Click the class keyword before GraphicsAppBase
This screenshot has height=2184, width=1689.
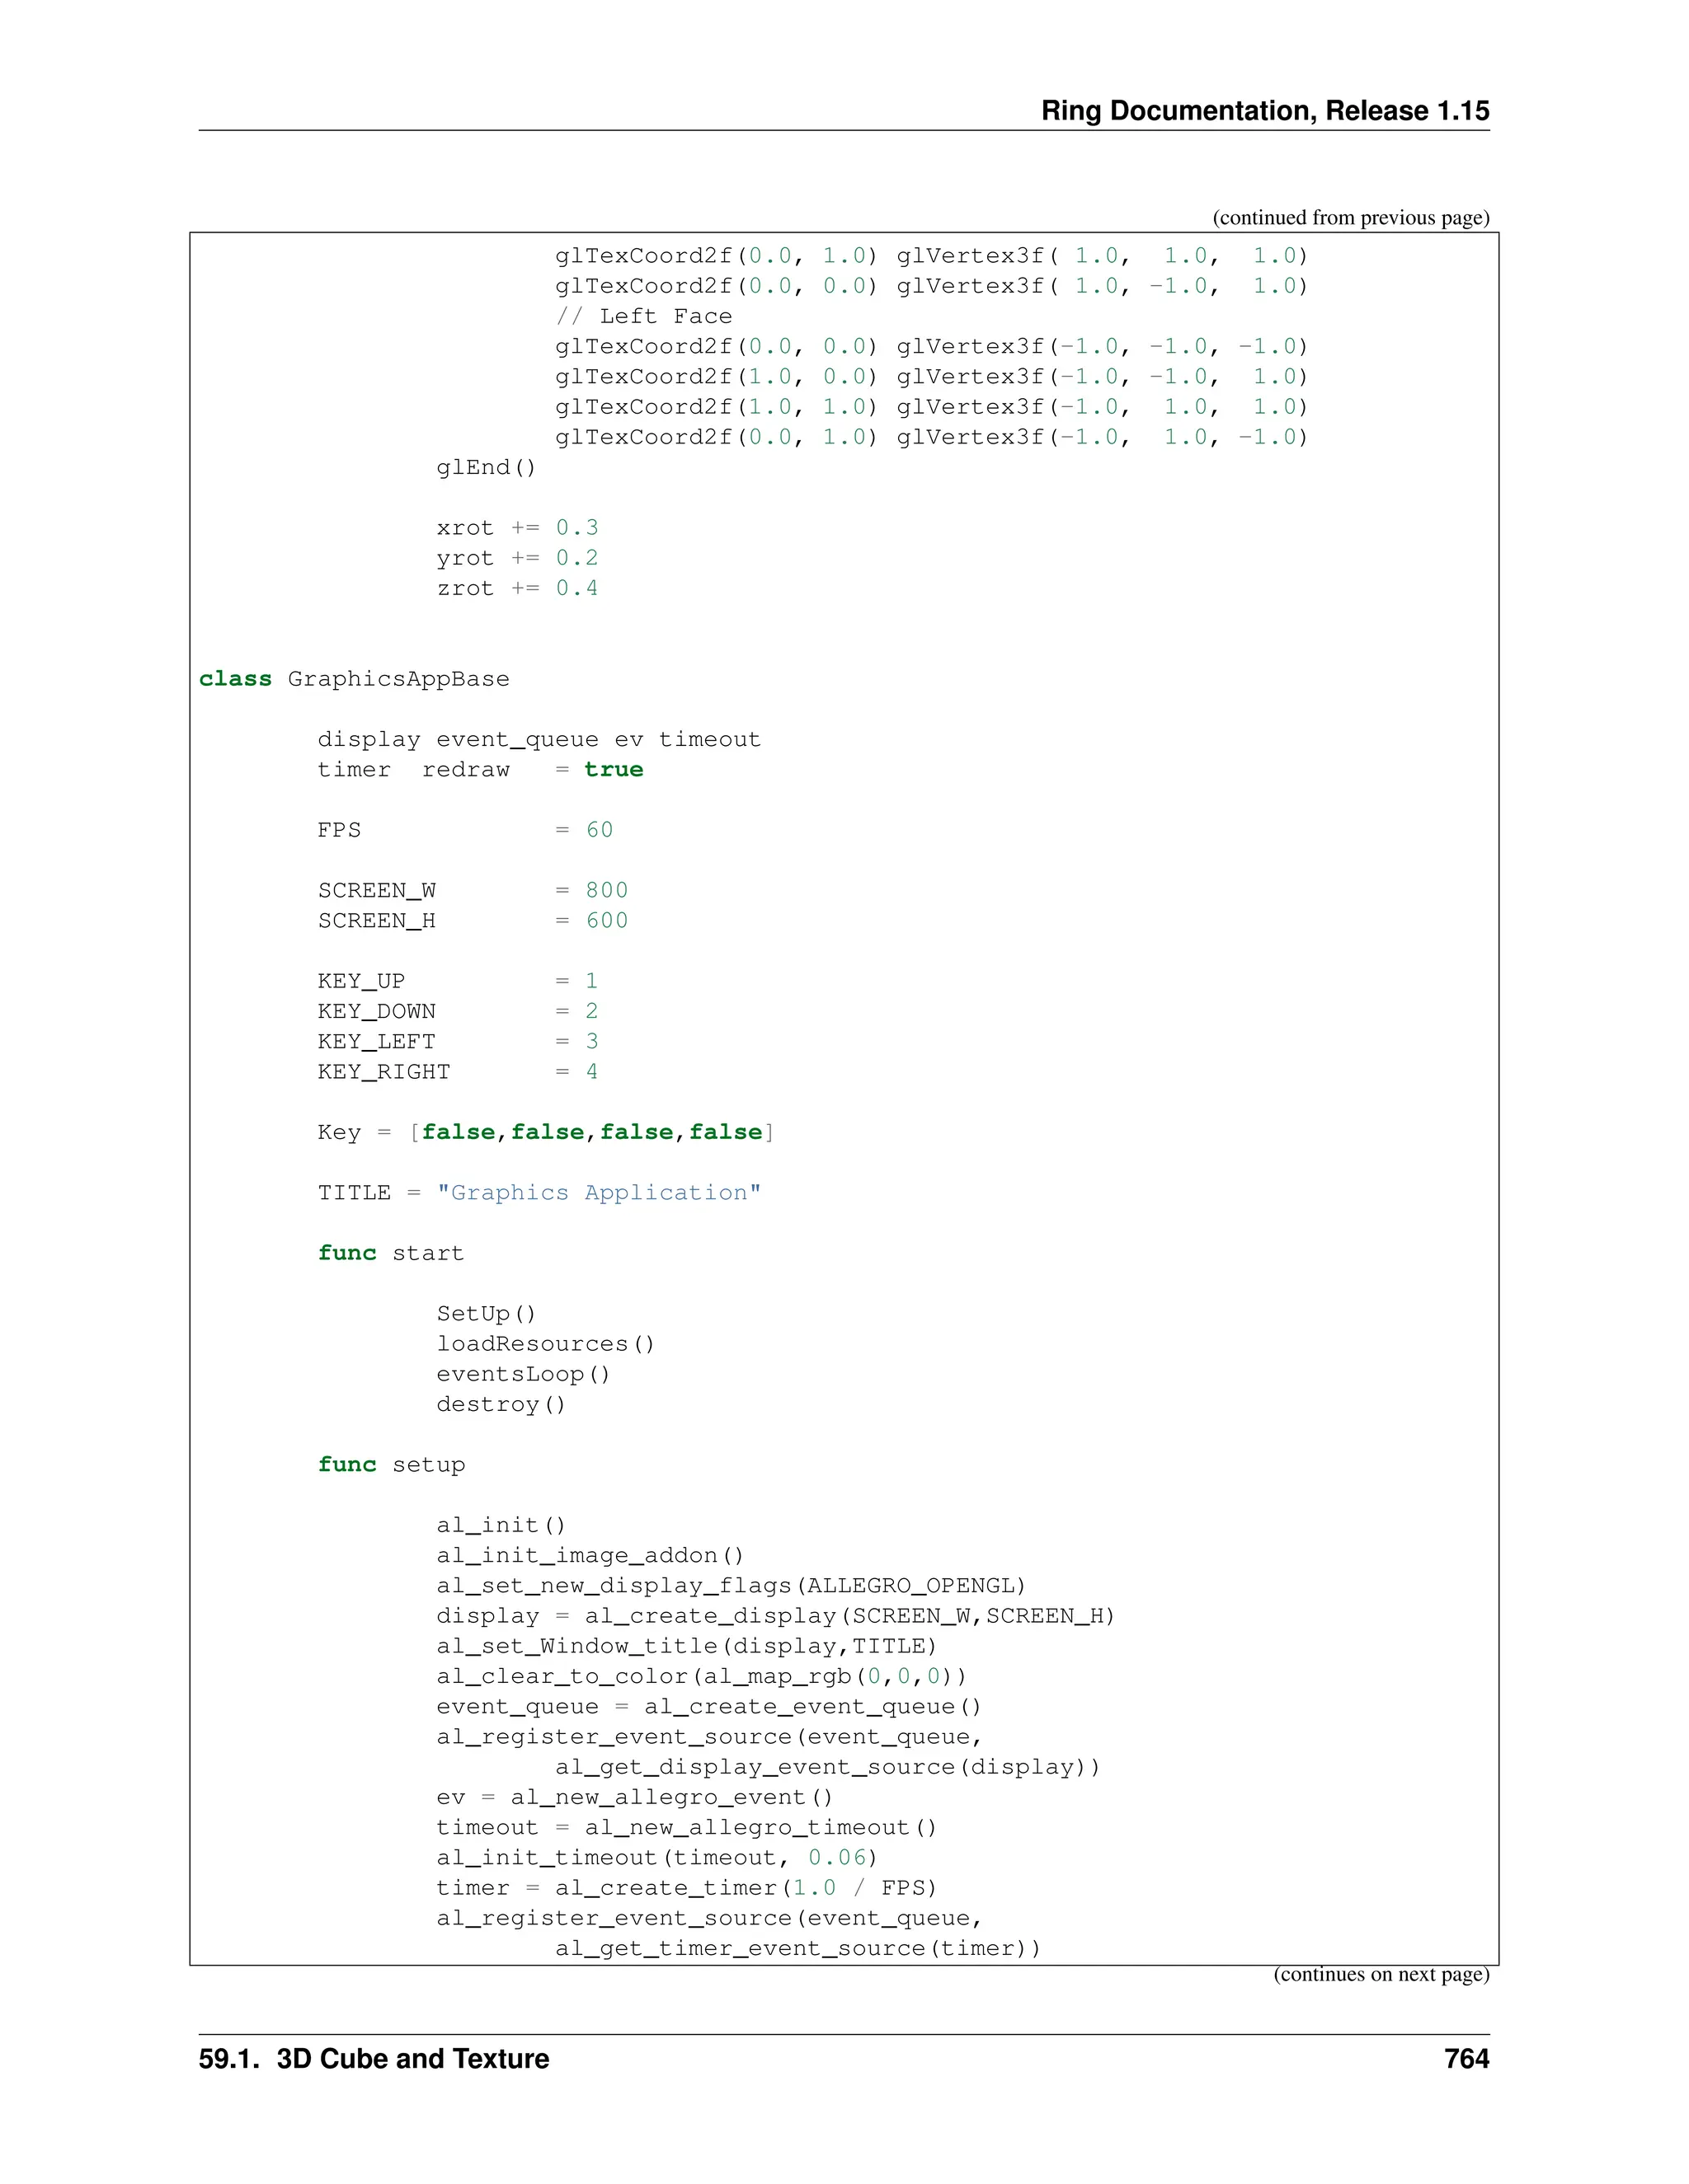click(235, 679)
